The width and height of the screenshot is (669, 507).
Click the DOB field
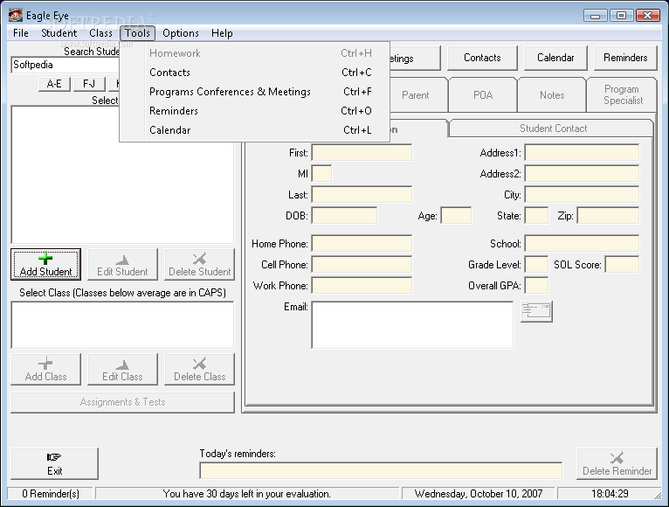point(344,216)
